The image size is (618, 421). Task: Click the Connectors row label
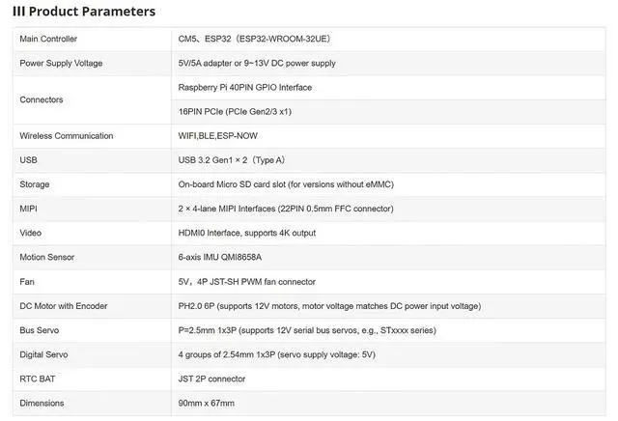click(x=42, y=99)
